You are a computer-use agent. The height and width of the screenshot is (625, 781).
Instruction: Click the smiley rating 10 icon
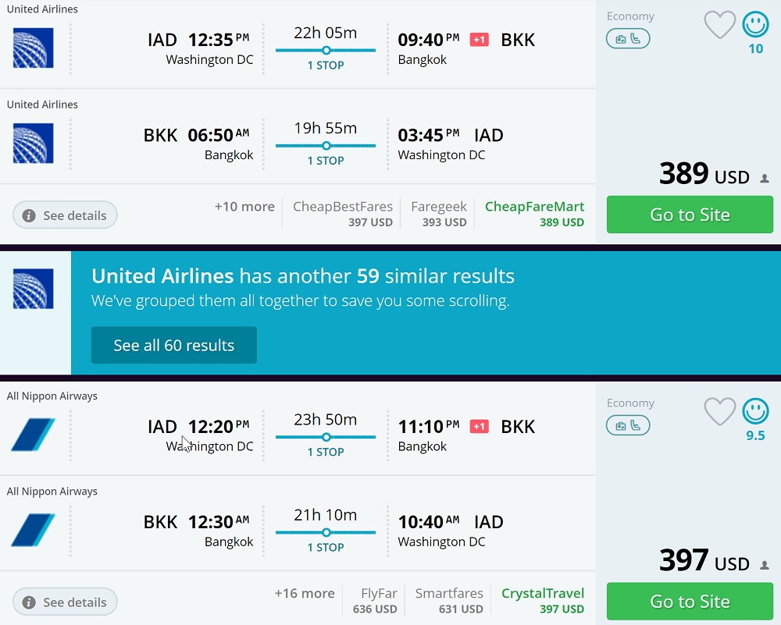point(755,25)
